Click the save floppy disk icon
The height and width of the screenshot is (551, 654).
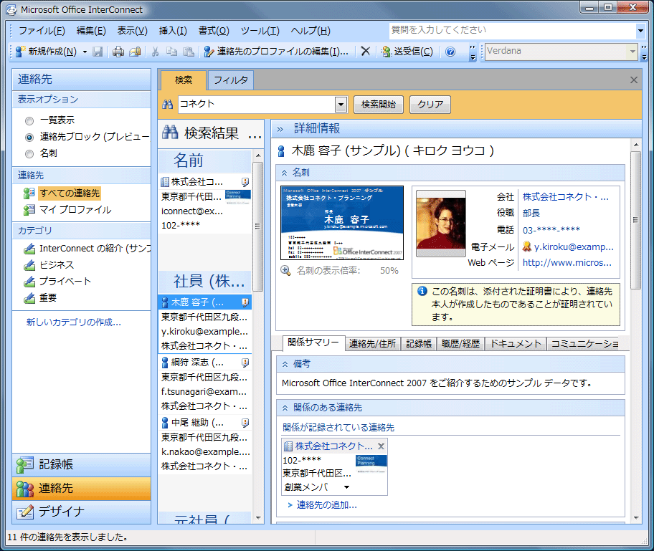point(98,52)
